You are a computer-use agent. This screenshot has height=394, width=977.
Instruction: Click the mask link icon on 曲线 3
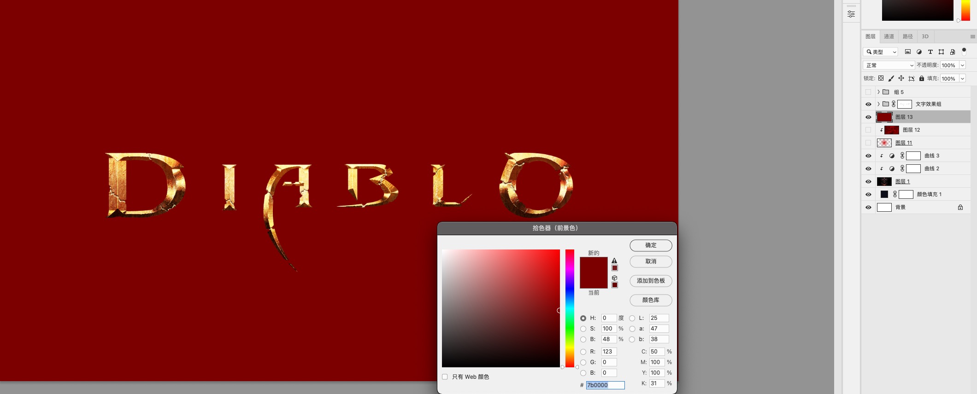pos(902,156)
